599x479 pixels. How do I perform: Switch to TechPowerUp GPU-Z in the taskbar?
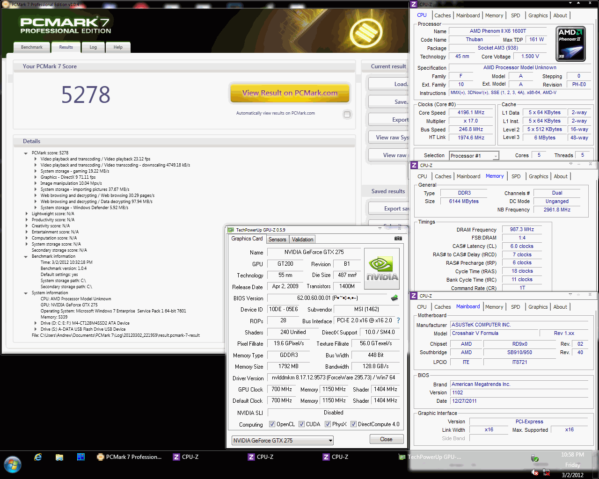430,457
